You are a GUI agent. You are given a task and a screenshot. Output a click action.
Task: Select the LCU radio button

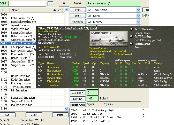coord(88,105)
